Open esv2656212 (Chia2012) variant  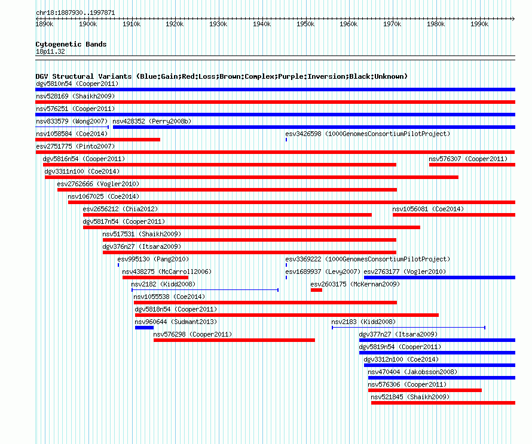(x=120, y=209)
